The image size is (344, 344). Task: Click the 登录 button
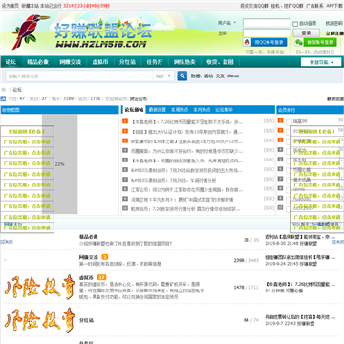[x=306, y=33]
